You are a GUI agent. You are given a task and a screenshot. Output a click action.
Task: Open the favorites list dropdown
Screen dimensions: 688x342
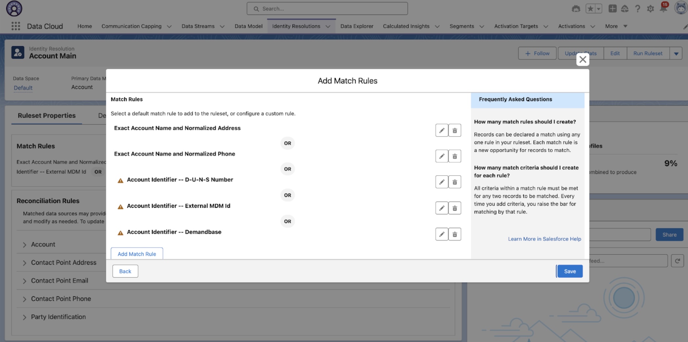coord(598,9)
